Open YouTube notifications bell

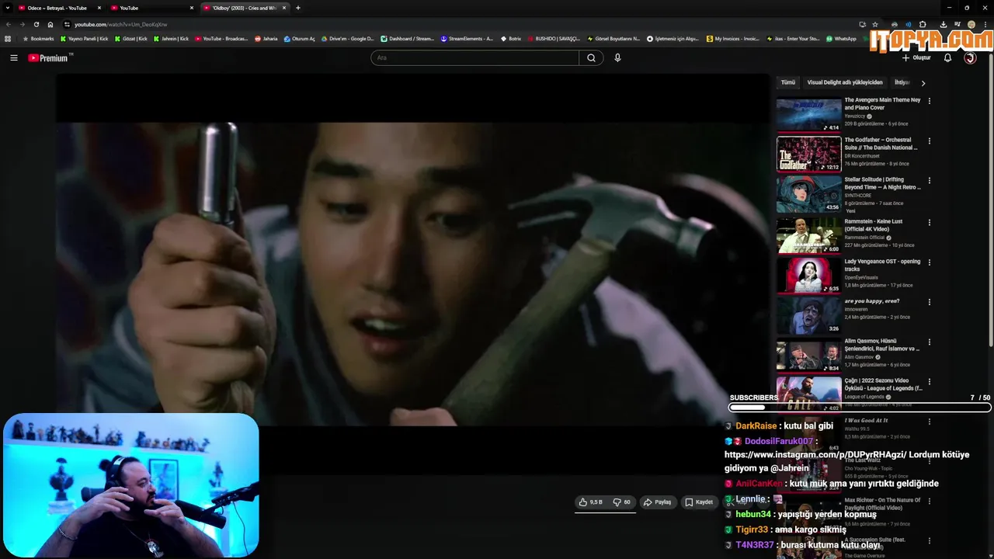click(x=947, y=57)
